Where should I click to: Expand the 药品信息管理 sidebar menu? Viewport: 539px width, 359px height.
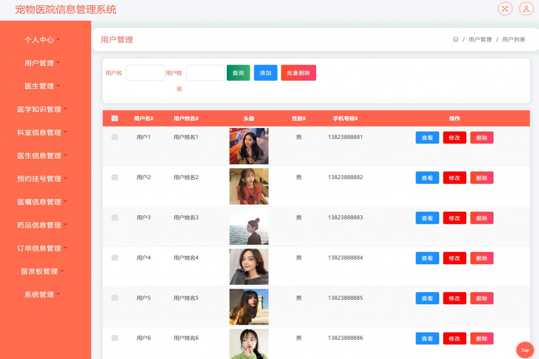pos(42,225)
